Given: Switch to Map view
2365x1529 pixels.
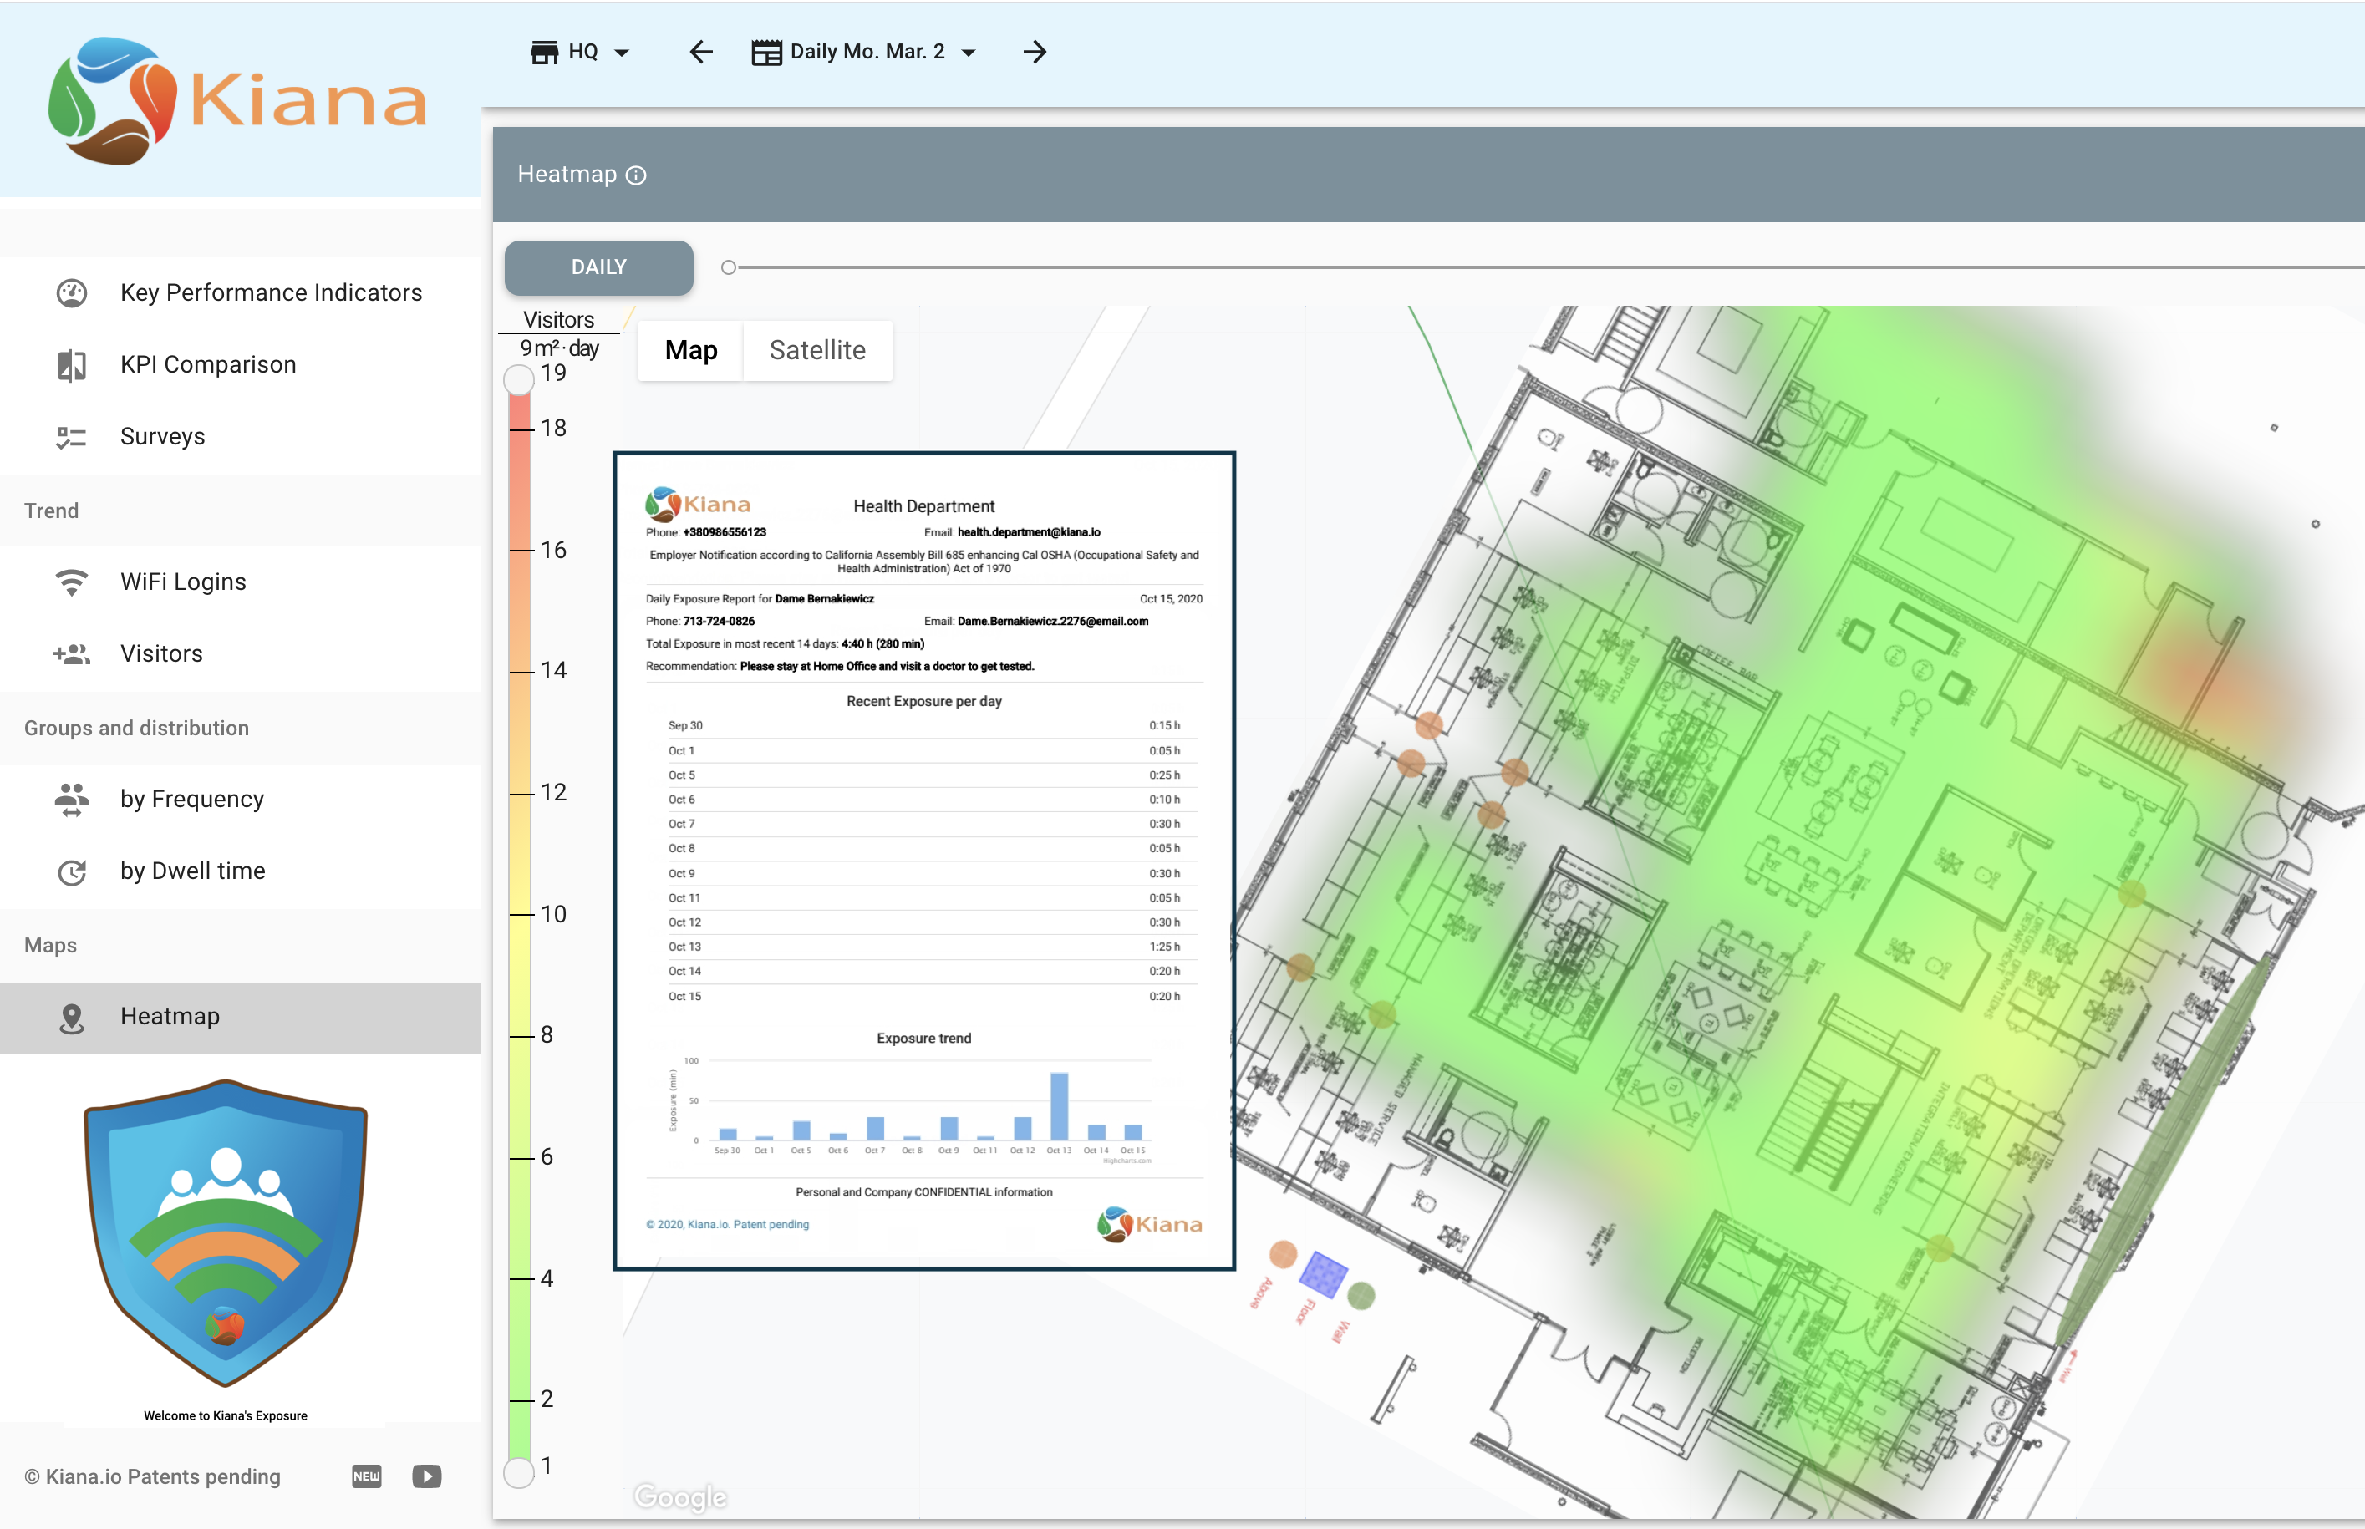Looking at the screenshot, I should (x=691, y=349).
